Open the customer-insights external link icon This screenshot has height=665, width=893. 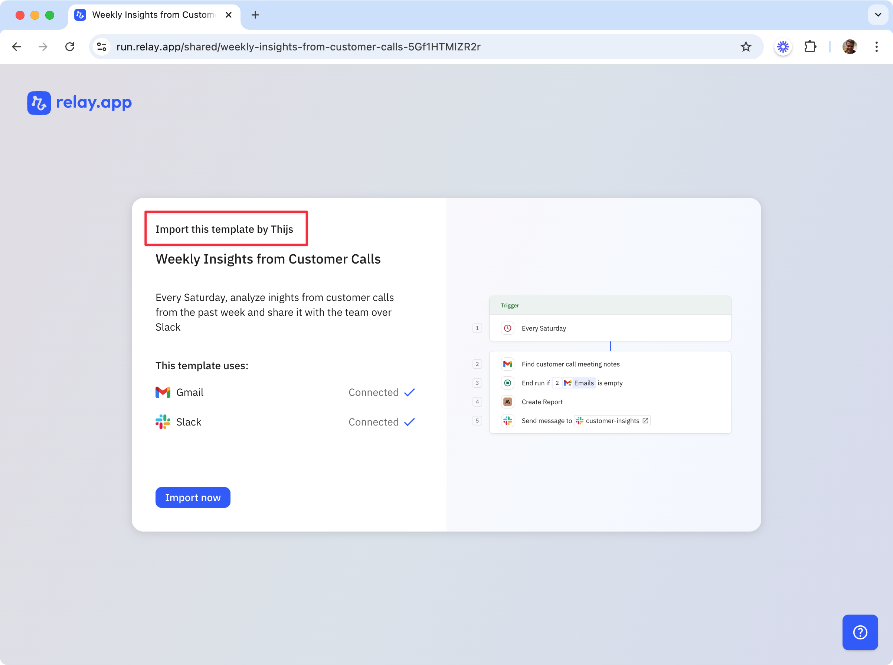pyautogui.click(x=645, y=421)
